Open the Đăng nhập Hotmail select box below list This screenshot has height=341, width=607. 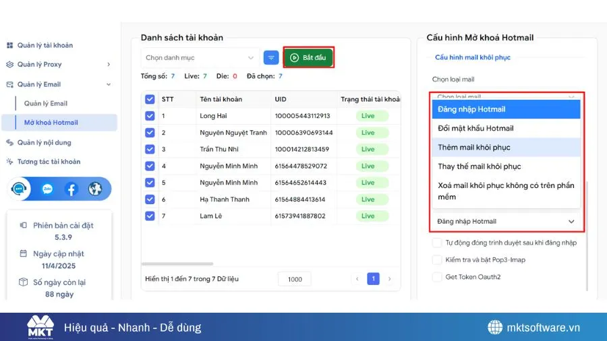pos(506,222)
